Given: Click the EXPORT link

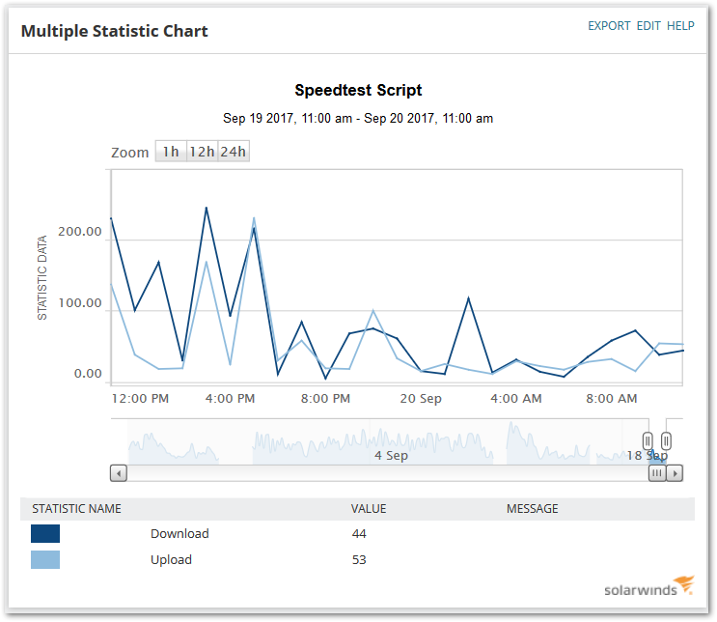Looking at the screenshot, I should tap(609, 26).
